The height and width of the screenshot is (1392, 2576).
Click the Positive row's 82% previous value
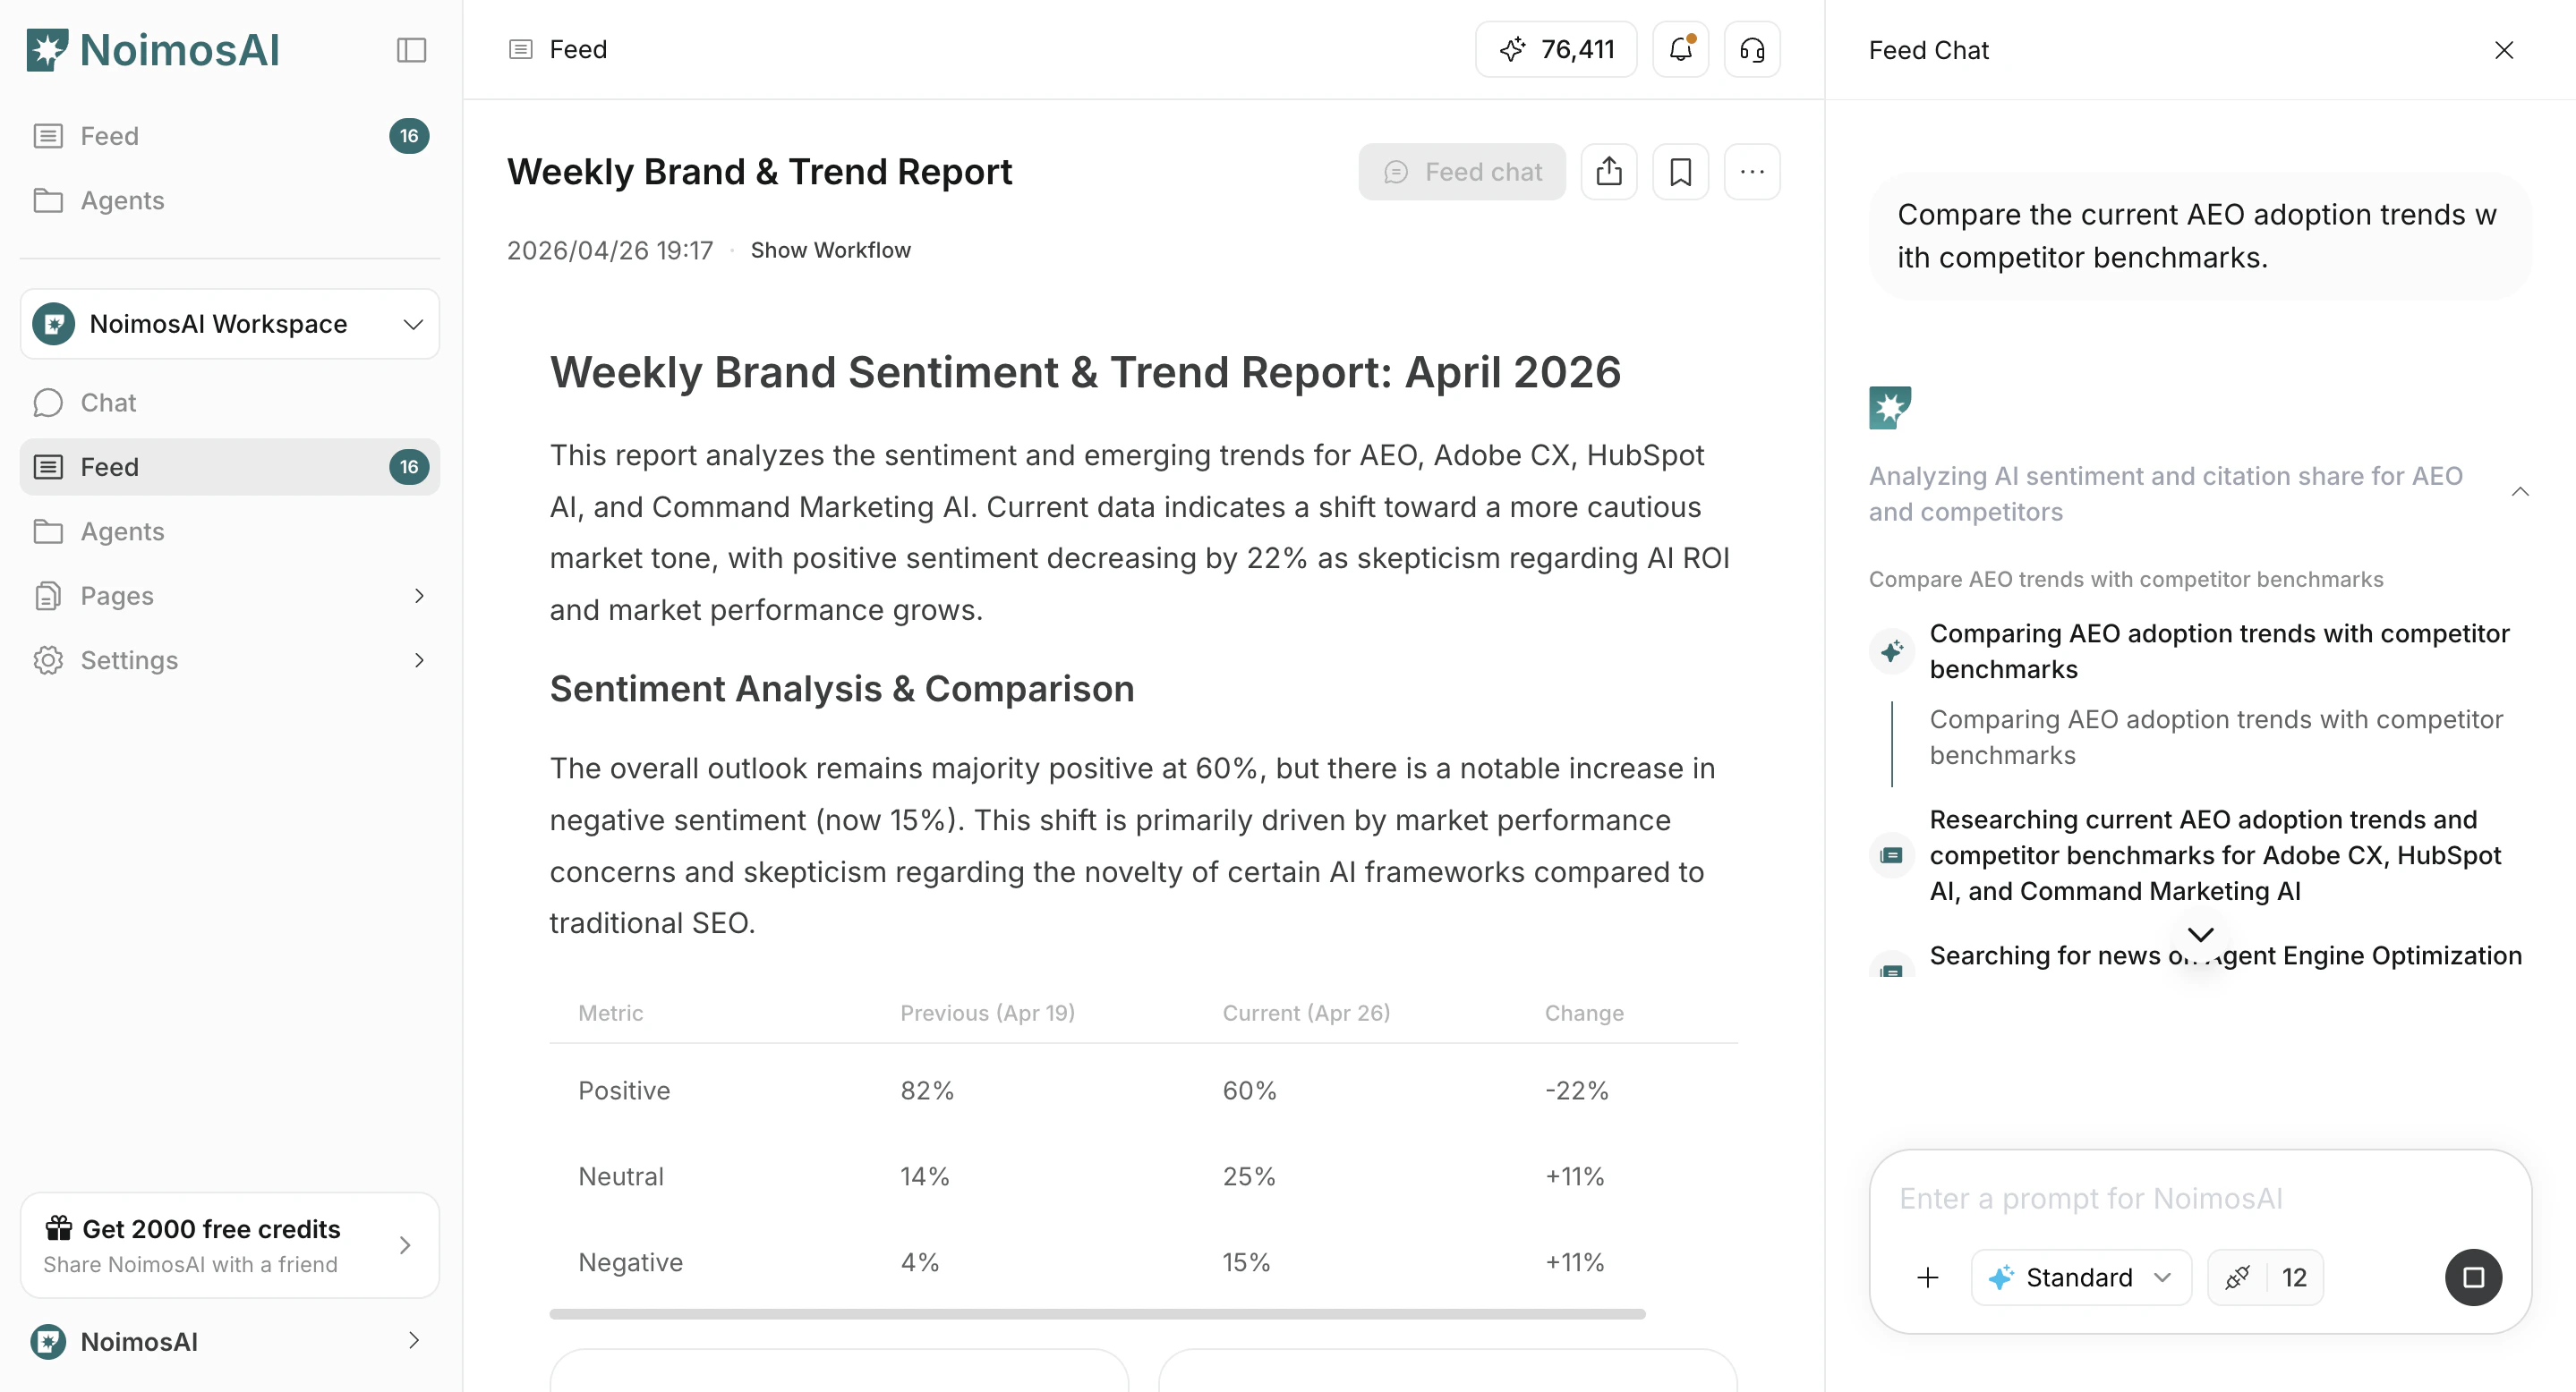[x=927, y=1091]
